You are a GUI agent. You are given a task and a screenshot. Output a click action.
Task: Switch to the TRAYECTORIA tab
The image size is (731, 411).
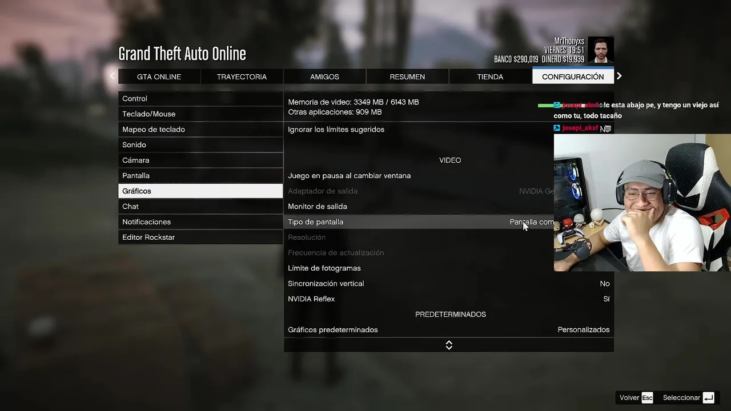(242, 76)
